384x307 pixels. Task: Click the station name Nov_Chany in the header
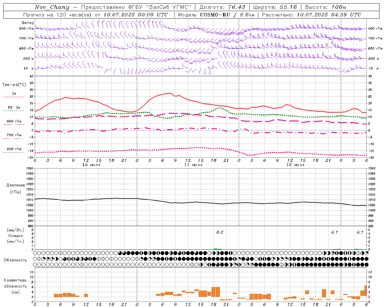pyautogui.click(x=52, y=7)
